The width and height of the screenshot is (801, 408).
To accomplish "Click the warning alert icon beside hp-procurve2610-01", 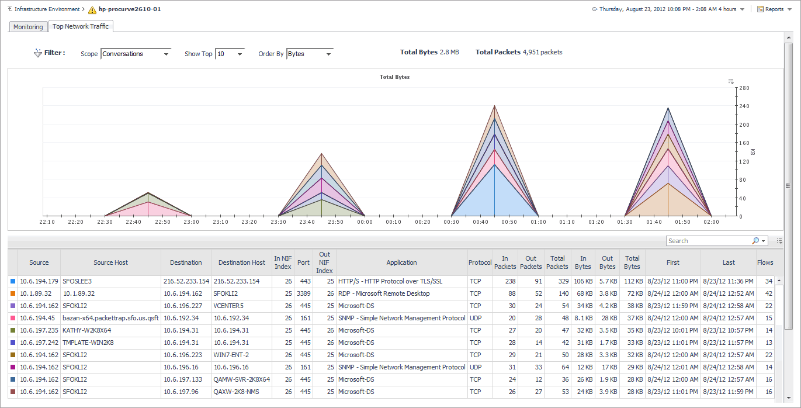I will 92,10.
